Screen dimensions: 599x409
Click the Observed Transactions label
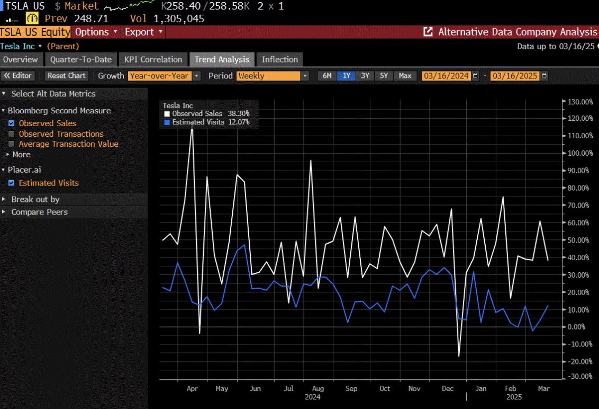pos(61,134)
